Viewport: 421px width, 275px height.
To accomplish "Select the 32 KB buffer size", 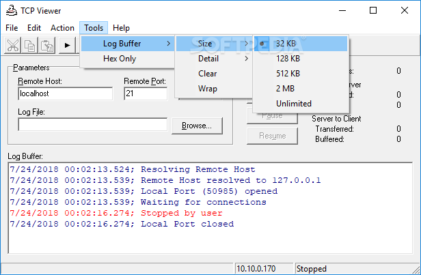I will click(301, 44).
